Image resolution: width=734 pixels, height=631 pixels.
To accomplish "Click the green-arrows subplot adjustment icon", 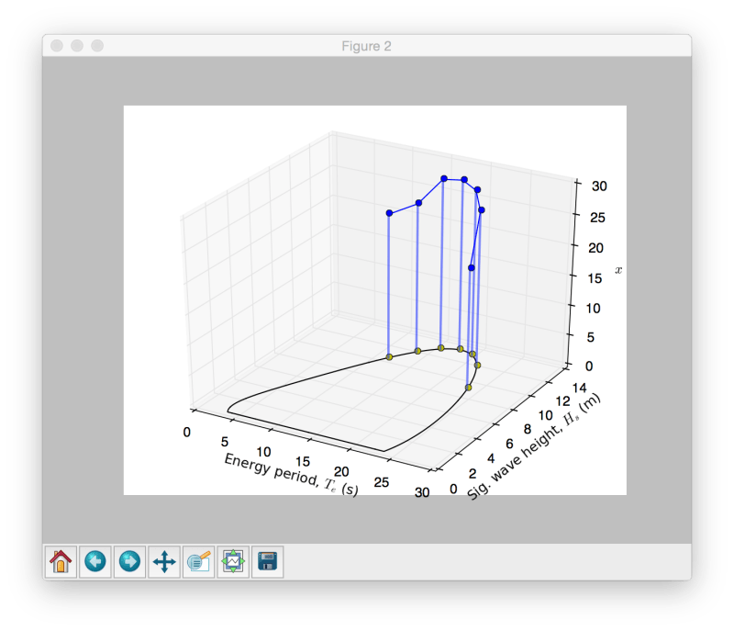I will click(232, 560).
